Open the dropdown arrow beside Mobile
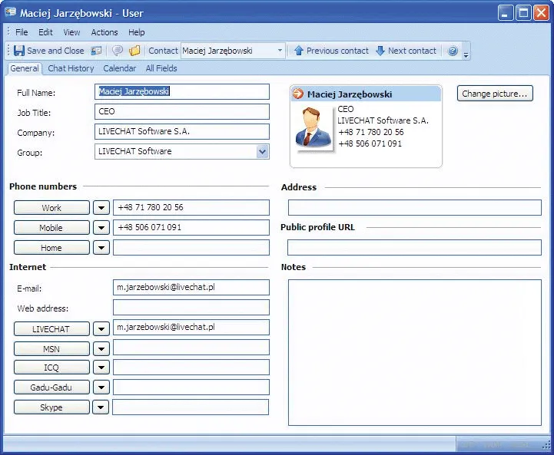 (x=101, y=227)
